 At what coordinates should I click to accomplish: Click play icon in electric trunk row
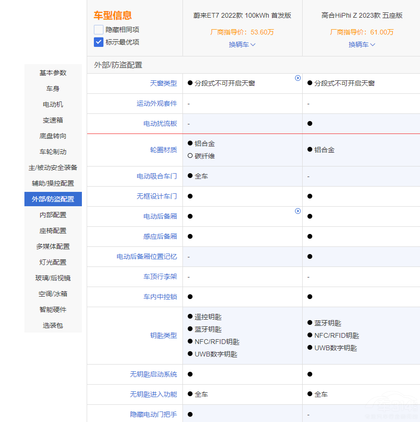(298, 211)
